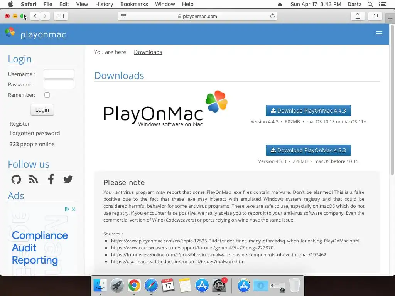The image size is (395, 296).
Task: Open the Bookmarks menu
Action: pyautogui.click(x=134, y=4)
